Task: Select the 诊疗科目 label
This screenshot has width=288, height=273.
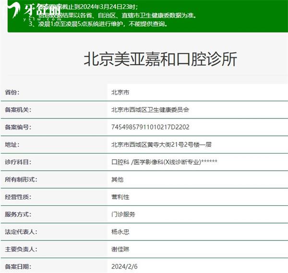Action: pyautogui.click(x=18, y=162)
